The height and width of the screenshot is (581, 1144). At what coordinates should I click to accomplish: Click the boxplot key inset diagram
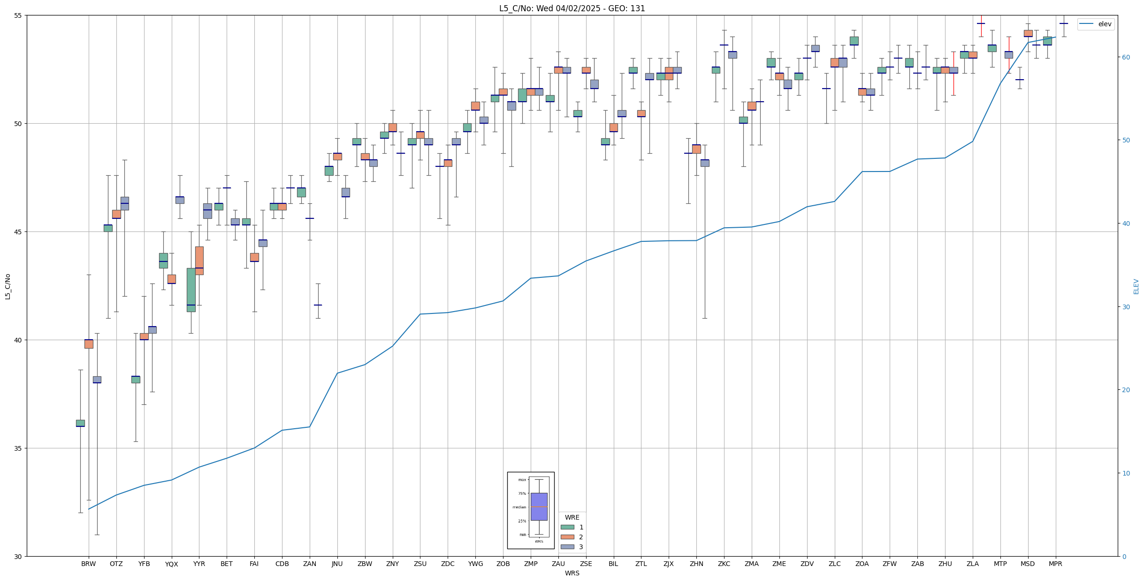(531, 510)
